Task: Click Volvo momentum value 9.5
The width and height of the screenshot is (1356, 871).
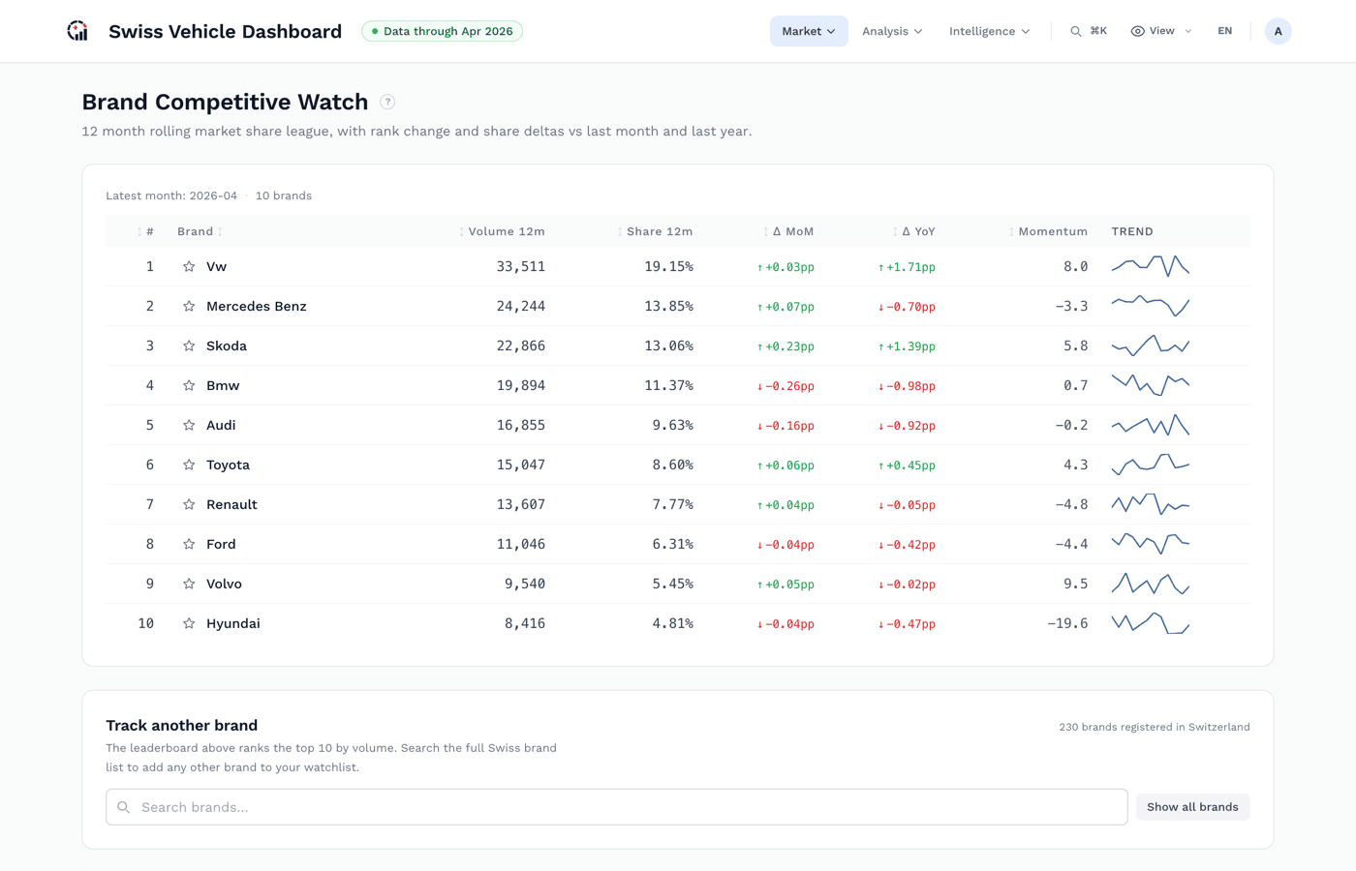Action: pos(1075,584)
